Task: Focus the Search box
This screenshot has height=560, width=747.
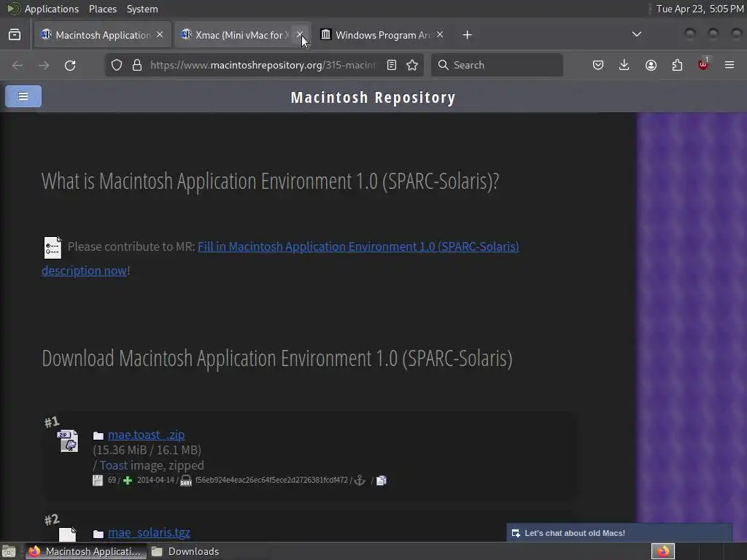Action: 497,65
